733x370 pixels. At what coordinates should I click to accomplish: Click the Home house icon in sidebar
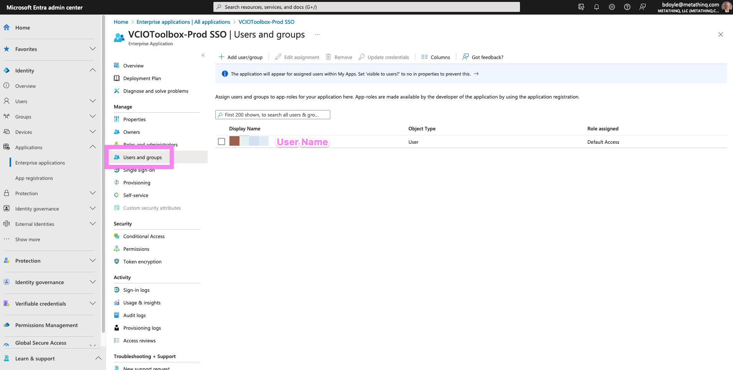click(x=7, y=27)
